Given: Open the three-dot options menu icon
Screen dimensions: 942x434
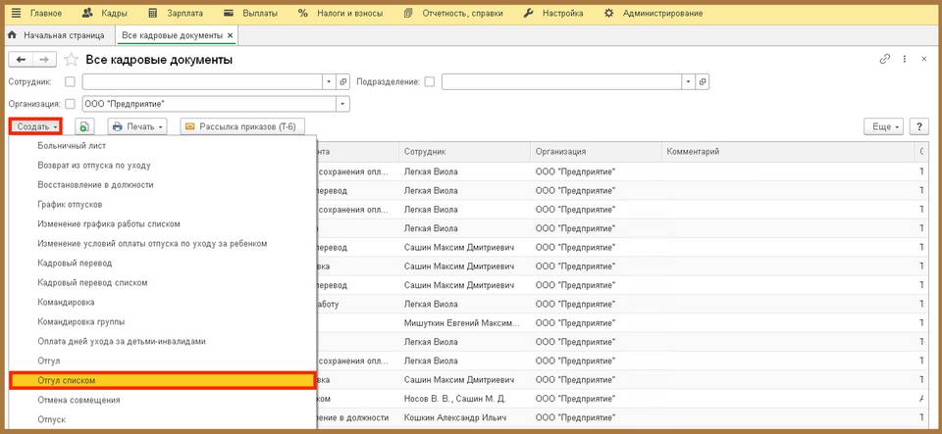Looking at the screenshot, I should click(x=905, y=59).
